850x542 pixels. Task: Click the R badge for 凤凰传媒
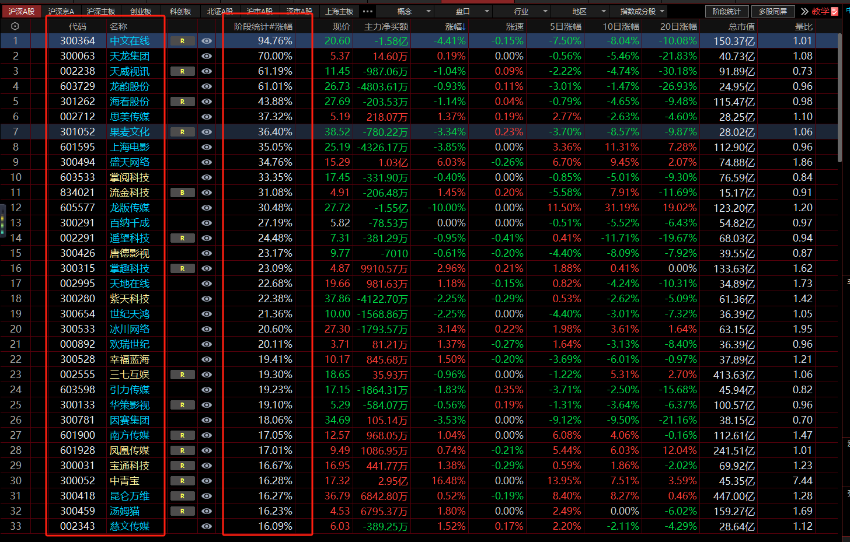(x=183, y=450)
